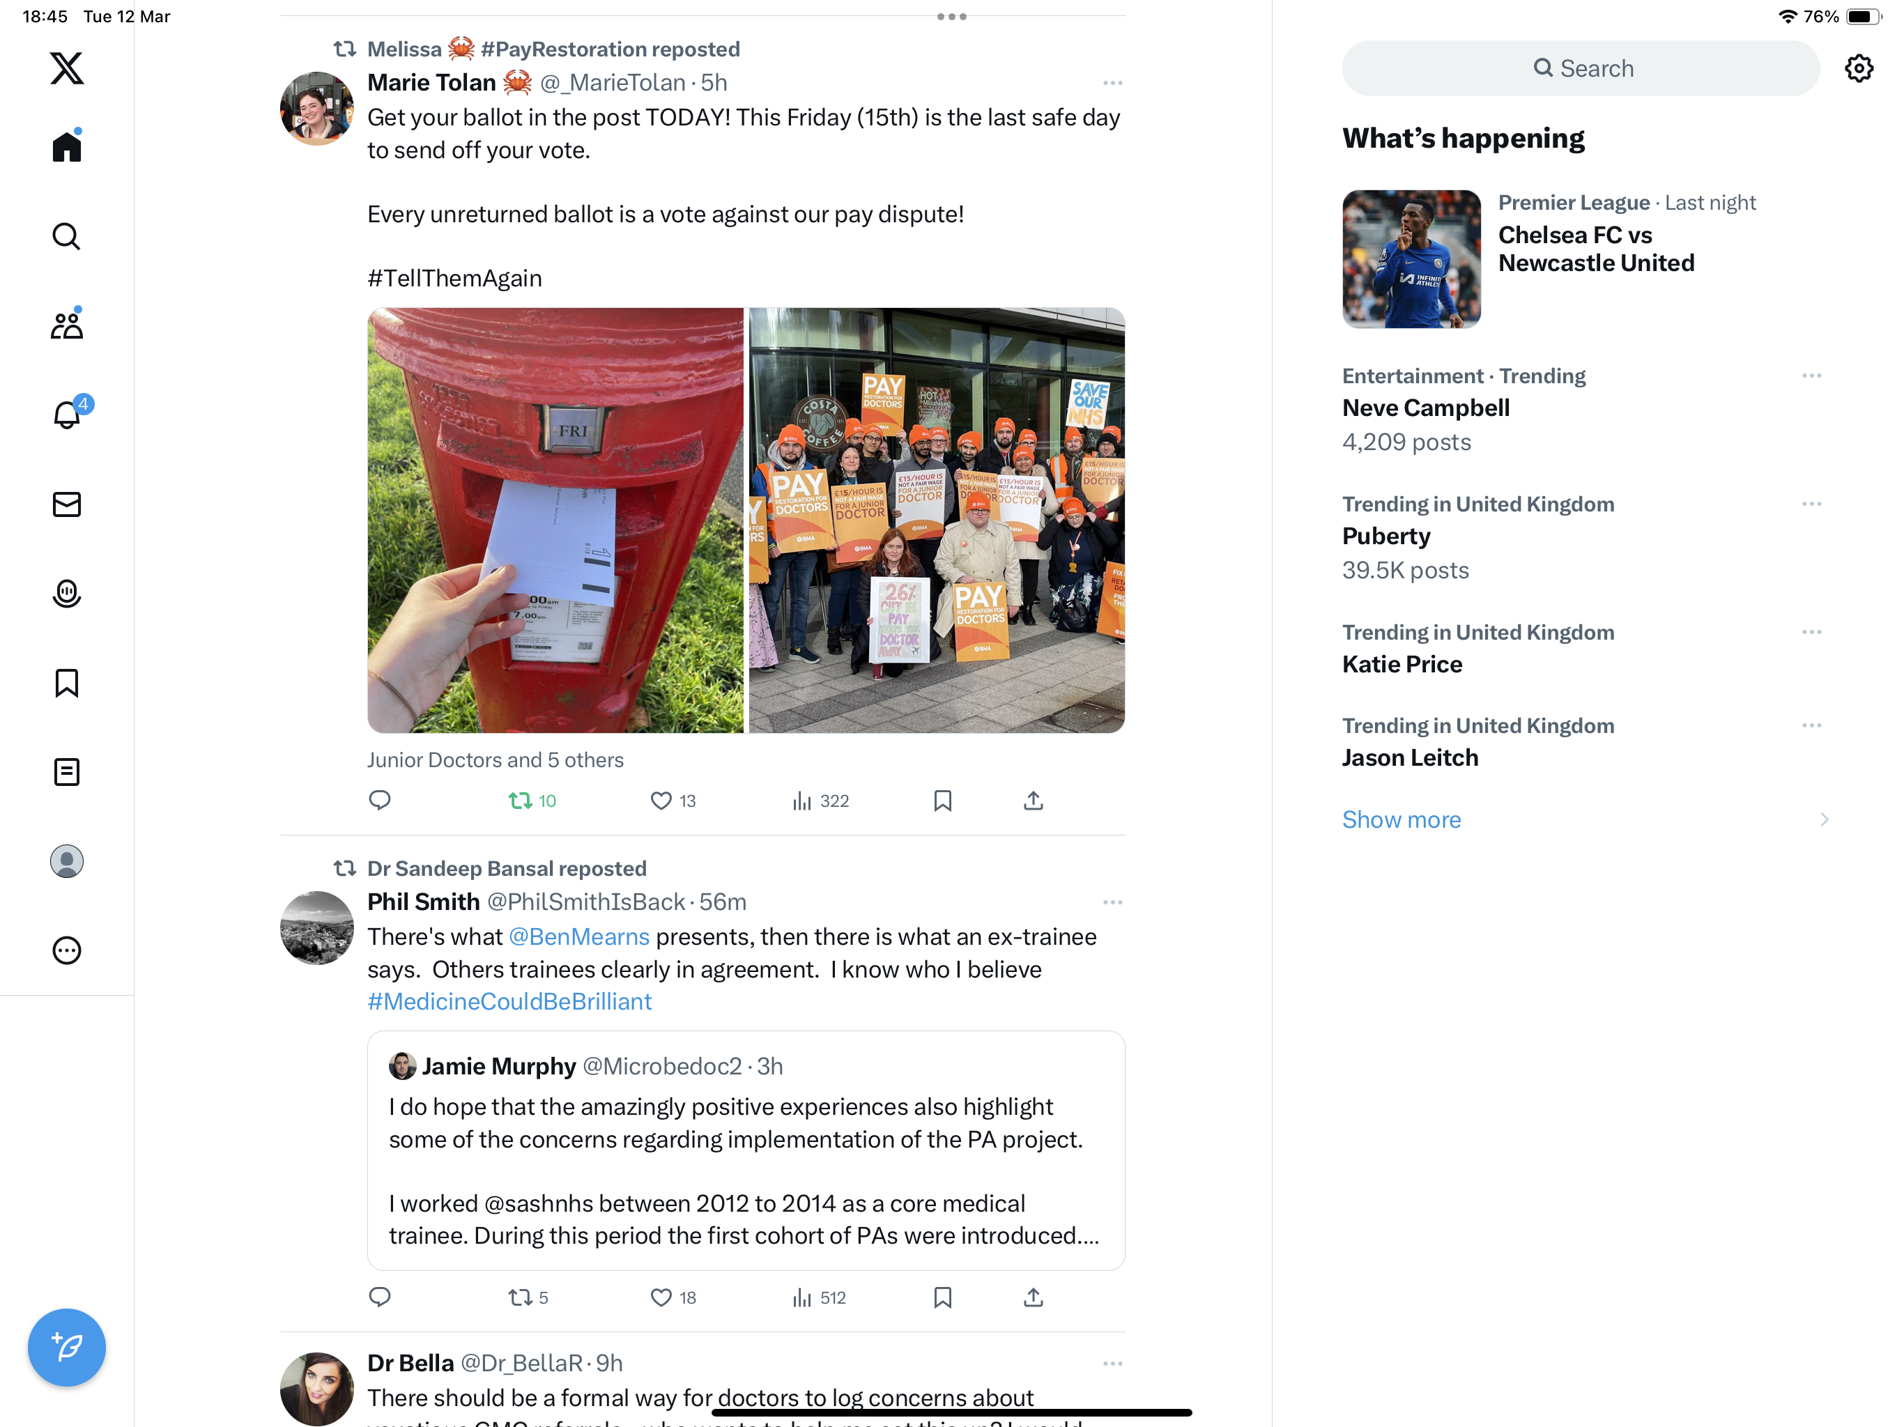This screenshot has height=1427, width=1904.
Task: Open Bookmarks in the sidebar
Action: coord(67,683)
